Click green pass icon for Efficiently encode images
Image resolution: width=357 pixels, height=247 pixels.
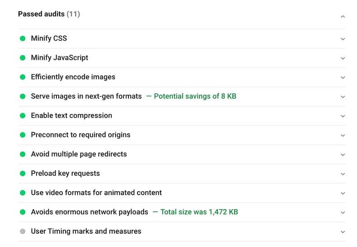[x=23, y=77]
